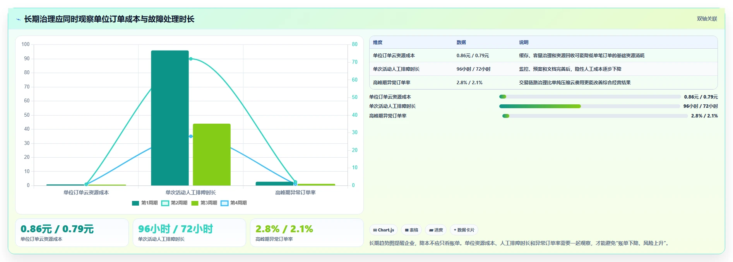Viewport: 733px width, 262px height.
Task: Click the x-axis label 高峰期异常订单率
Action: pyautogui.click(x=295, y=192)
